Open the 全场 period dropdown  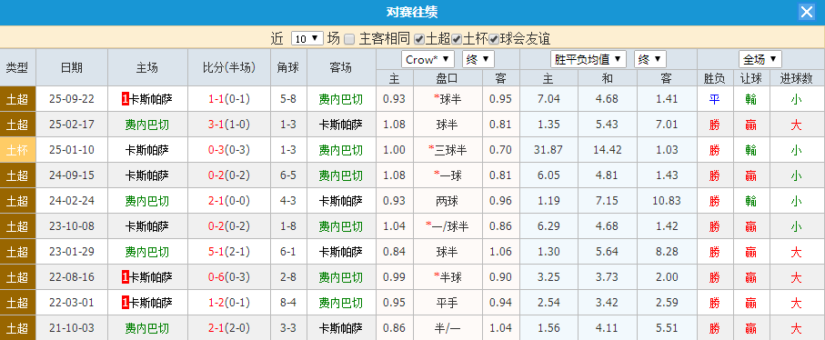(x=760, y=59)
